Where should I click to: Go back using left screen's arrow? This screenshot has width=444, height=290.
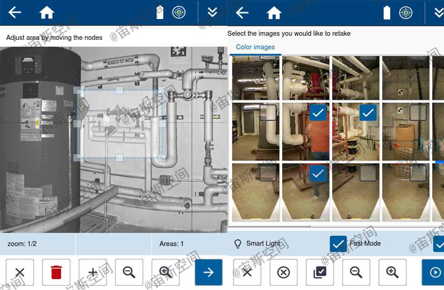click(x=14, y=13)
